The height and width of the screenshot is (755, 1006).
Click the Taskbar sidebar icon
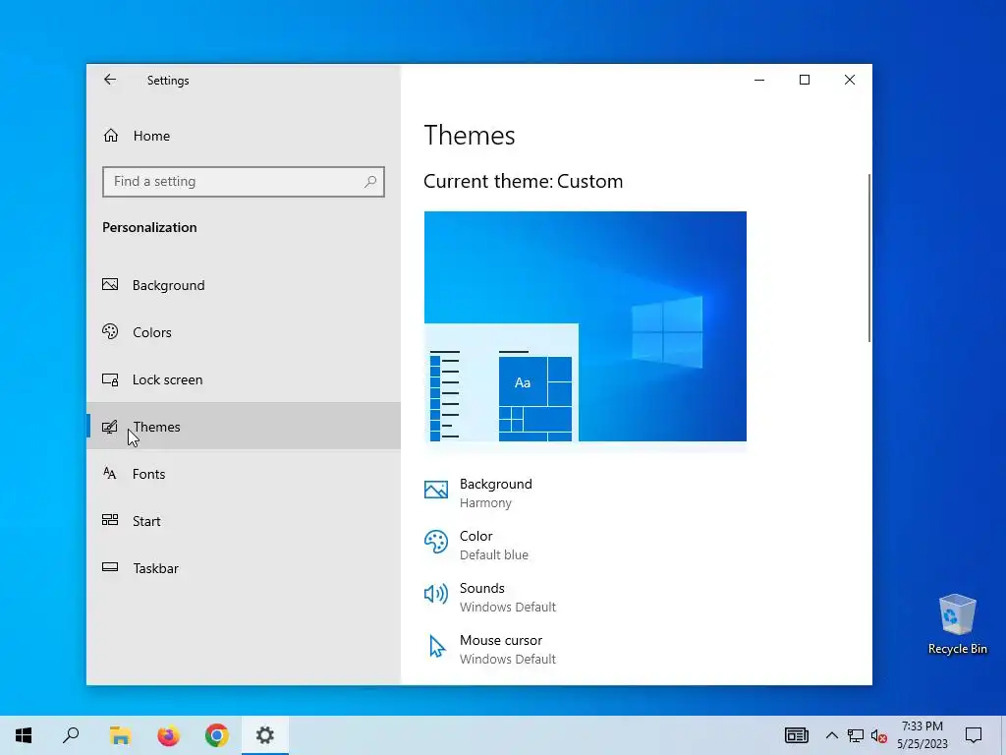(x=110, y=567)
